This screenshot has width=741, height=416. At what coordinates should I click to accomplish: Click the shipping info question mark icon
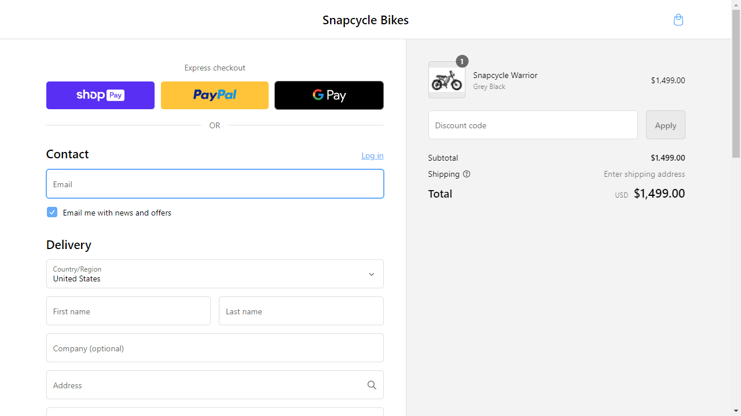467,174
